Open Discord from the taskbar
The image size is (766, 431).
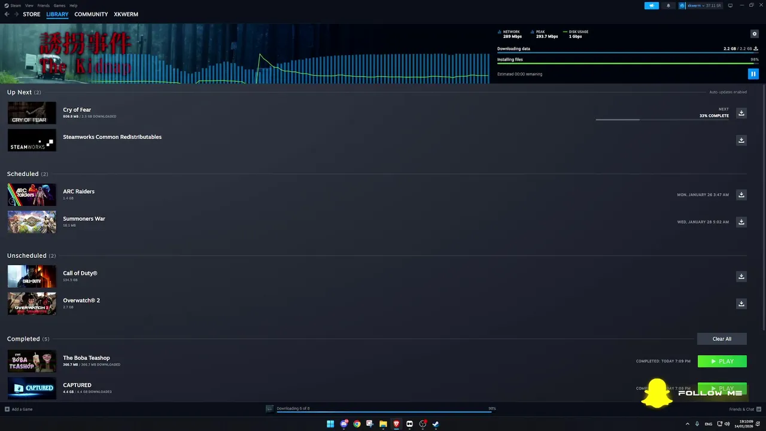[344, 424]
